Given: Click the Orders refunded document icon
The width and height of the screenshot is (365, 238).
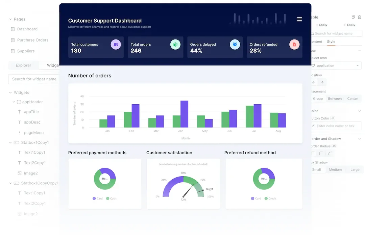Looking at the screenshot, I should pyautogui.click(x=294, y=44).
